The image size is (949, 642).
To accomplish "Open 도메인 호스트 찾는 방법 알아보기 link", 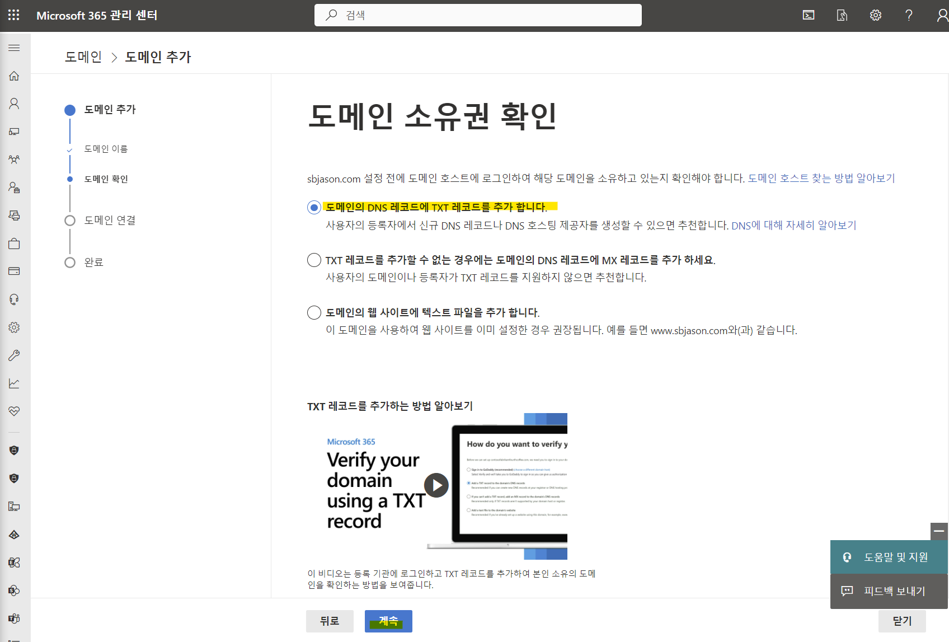I will point(821,178).
